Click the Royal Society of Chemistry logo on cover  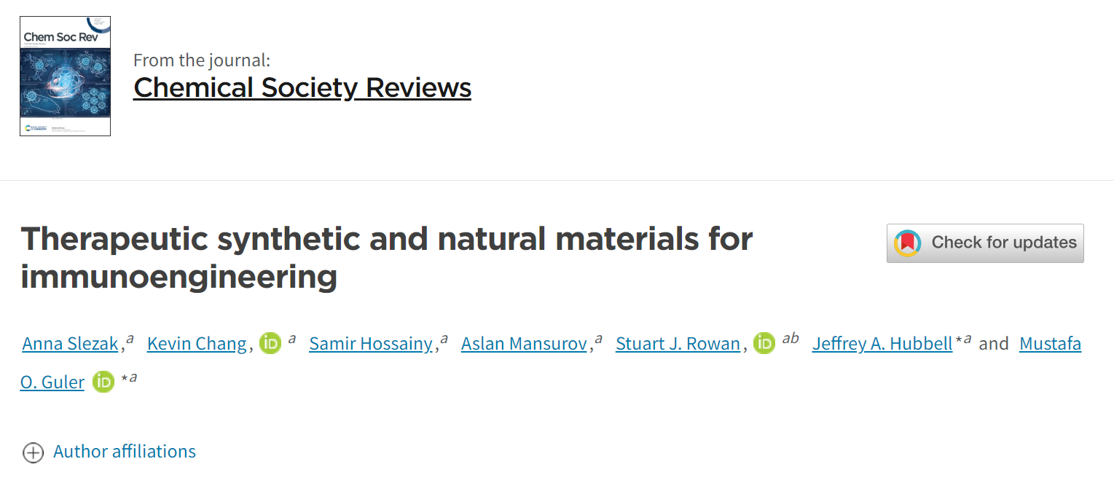coord(36,128)
